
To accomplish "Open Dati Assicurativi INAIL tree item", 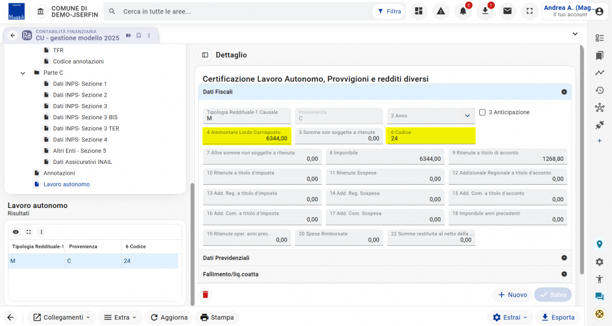I will (83, 162).
